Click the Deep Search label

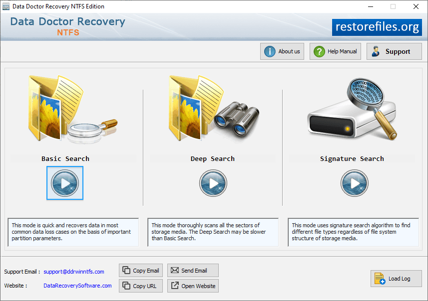pyautogui.click(x=213, y=158)
